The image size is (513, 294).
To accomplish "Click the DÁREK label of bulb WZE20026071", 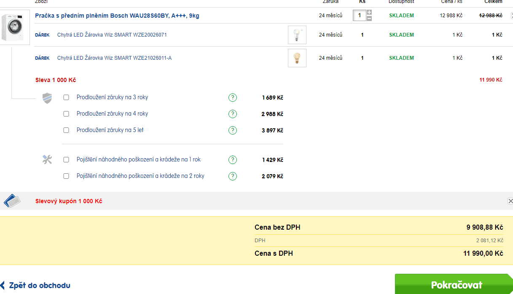I will point(42,35).
